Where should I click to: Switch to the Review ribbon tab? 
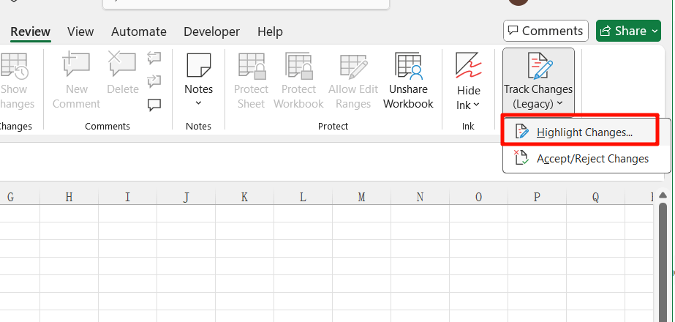[30, 31]
